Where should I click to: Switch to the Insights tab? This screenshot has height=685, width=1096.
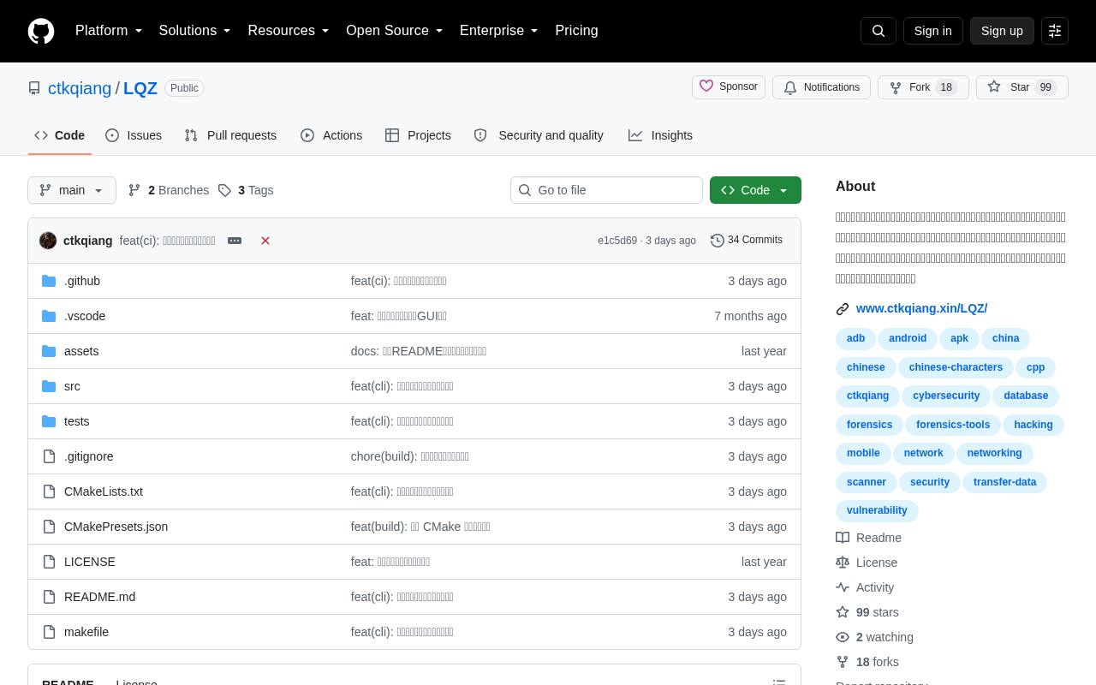point(660,135)
